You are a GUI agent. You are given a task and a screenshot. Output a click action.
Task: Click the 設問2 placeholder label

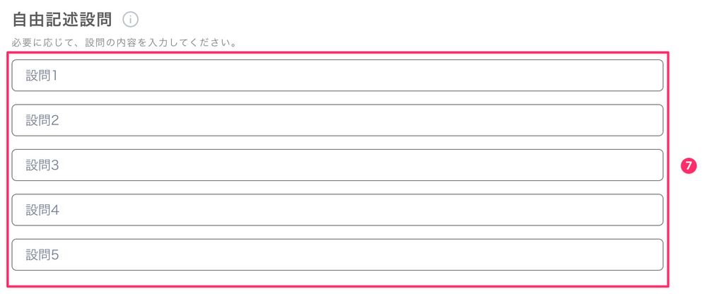point(42,120)
